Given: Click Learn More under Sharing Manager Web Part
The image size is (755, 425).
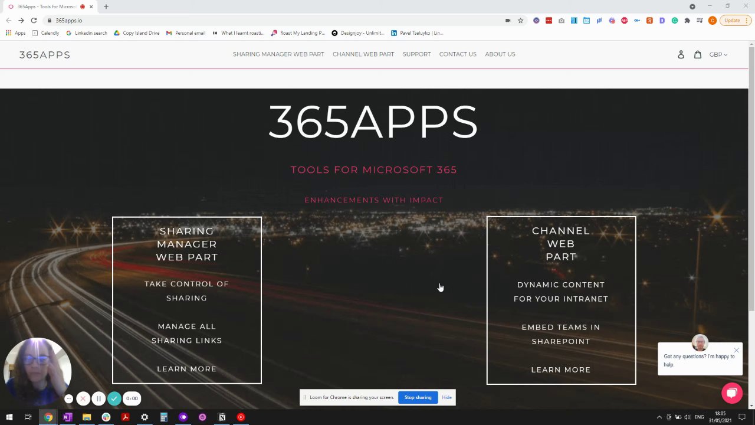Looking at the screenshot, I should [x=187, y=369].
